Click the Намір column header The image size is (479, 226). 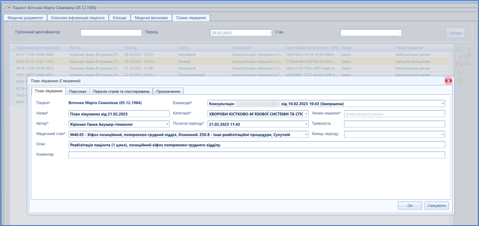[366, 47]
